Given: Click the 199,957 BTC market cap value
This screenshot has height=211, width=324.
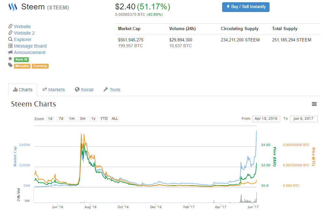Looking at the screenshot, I should pyautogui.click(x=130, y=46).
